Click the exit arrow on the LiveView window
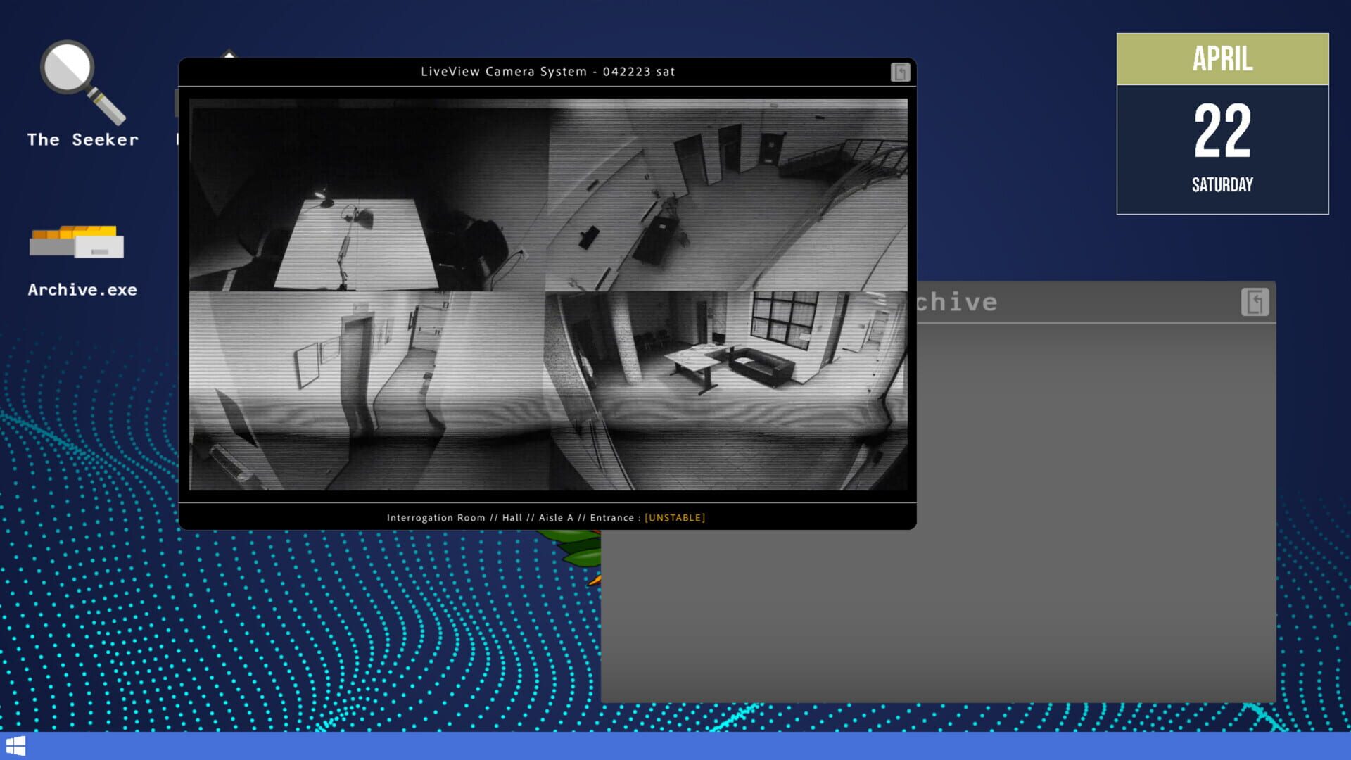The height and width of the screenshot is (760, 1351). [899, 72]
